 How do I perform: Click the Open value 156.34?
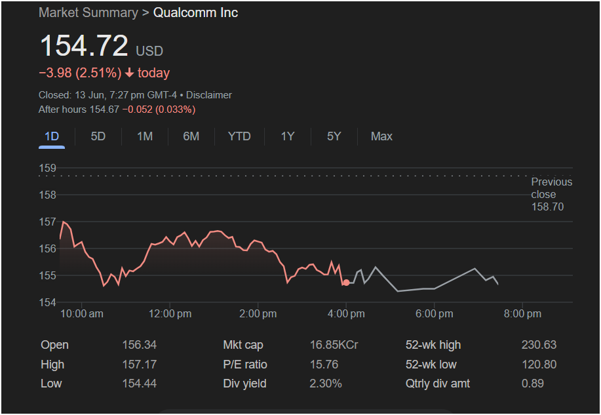coord(140,345)
